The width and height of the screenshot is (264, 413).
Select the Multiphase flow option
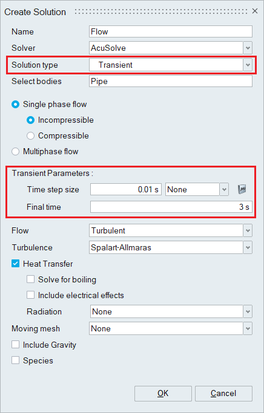click(x=15, y=152)
